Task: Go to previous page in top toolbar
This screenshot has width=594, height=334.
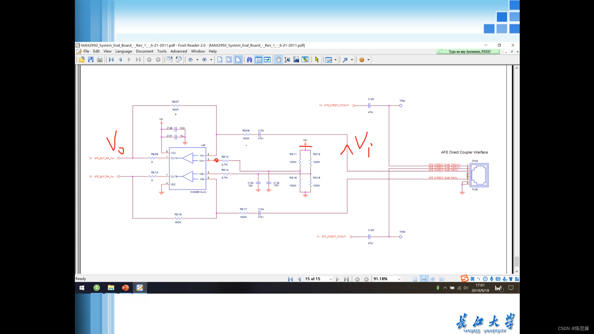Action: [120, 60]
